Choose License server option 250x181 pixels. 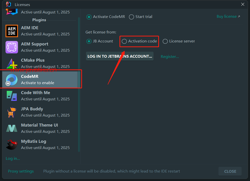tap(165, 41)
